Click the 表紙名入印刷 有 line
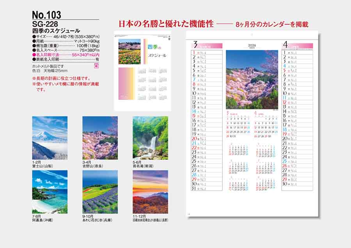Screen dimensions: 351x248 pos(66,59)
